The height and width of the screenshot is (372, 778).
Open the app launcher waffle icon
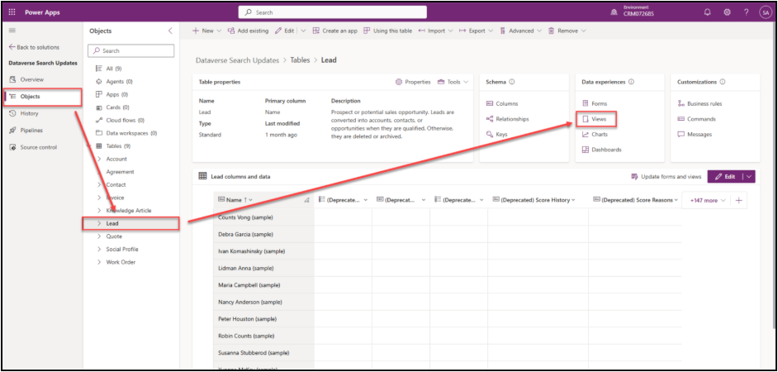[x=12, y=12]
